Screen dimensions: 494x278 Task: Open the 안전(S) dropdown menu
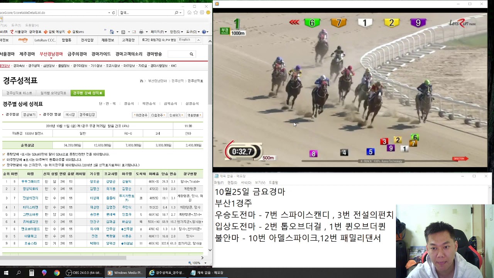click(x=177, y=32)
